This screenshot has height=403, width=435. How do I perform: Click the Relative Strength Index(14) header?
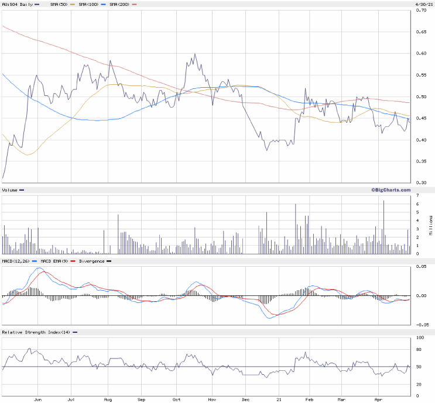pyautogui.click(x=35, y=332)
